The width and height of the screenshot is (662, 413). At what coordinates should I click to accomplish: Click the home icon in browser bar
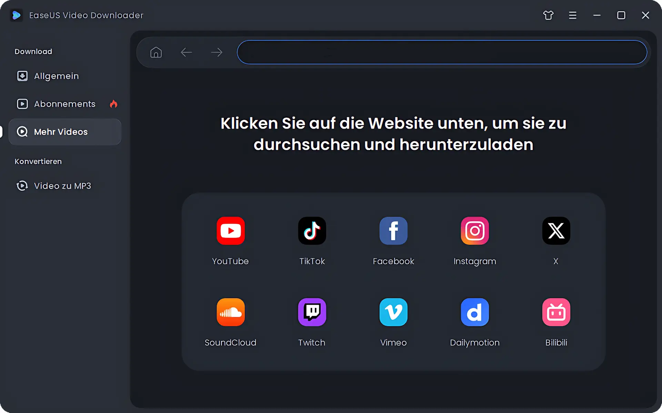[156, 52]
